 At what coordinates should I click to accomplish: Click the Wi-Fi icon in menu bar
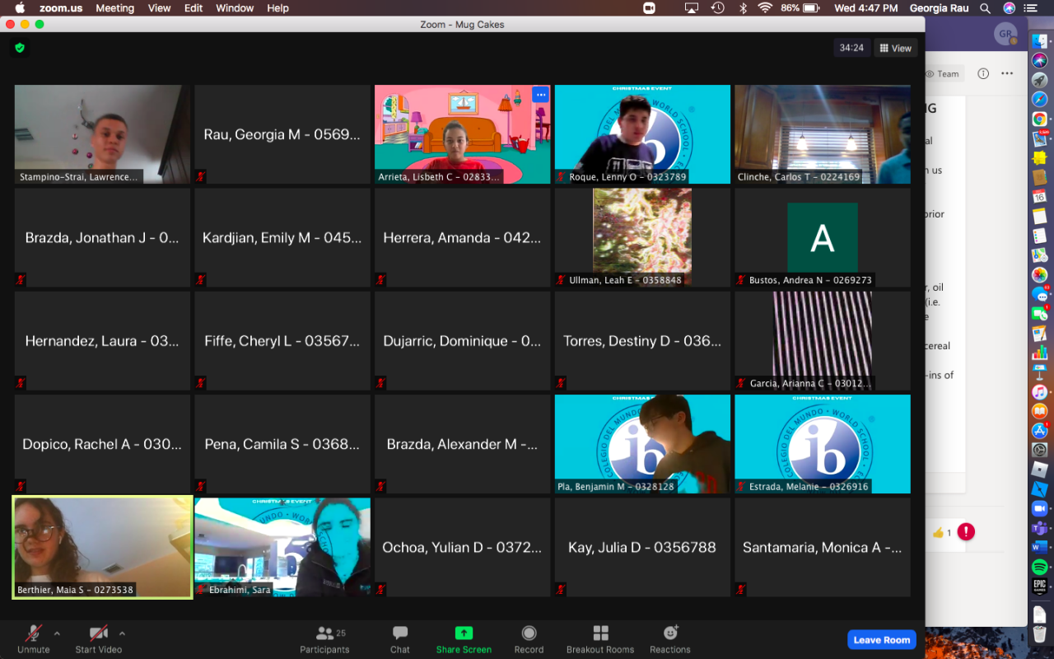click(765, 8)
